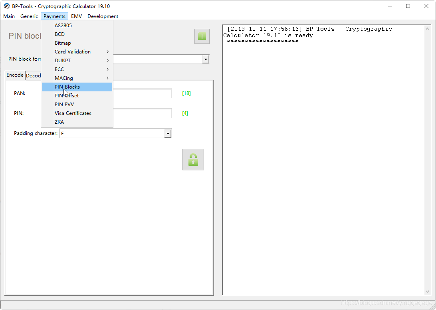Expand the DUKPT submenu
Viewport: 436px width, 310px height.
click(x=77, y=61)
